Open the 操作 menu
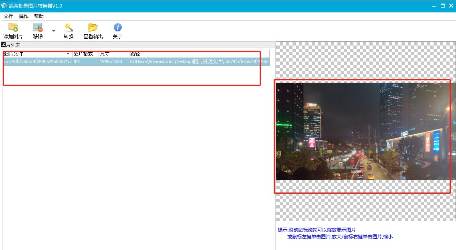 tap(24, 16)
